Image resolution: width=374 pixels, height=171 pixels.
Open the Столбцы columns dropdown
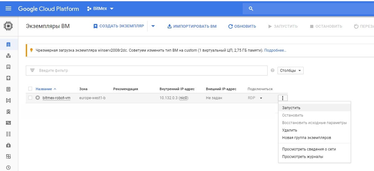click(x=290, y=71)
